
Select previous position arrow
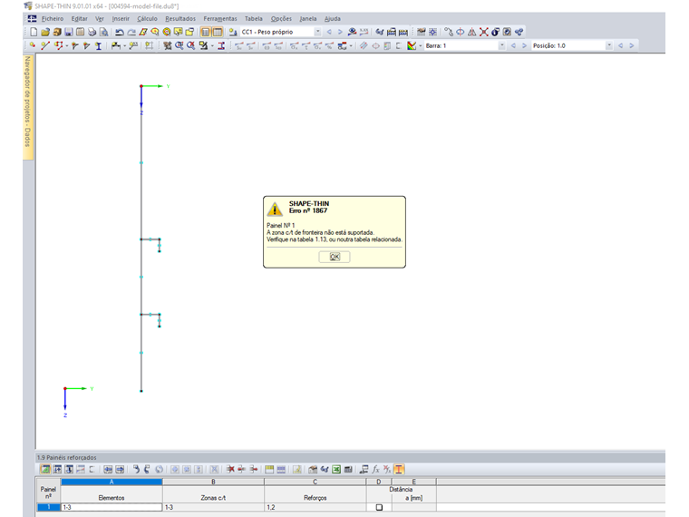[x=620, y=45]
